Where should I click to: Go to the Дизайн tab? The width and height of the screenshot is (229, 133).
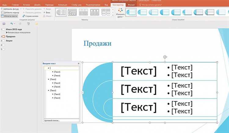[37, 5]
